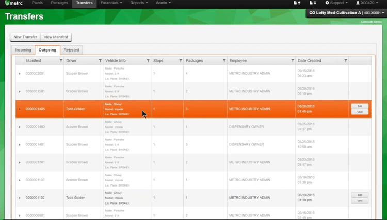Open the Financials dropdown menu
Viewport: 387px width, 220px height.
111,3
